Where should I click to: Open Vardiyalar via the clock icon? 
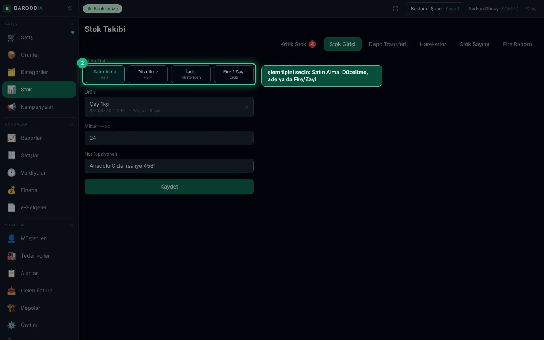tap(11, 173)
